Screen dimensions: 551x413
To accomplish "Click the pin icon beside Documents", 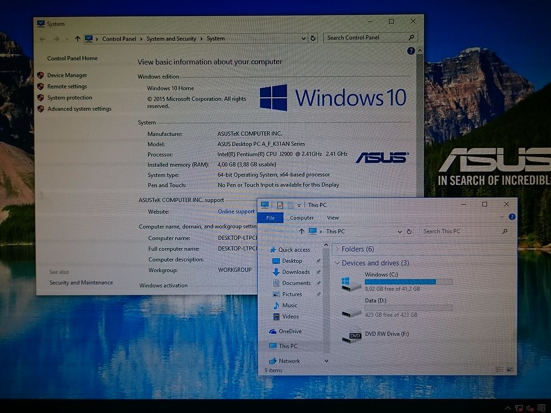I will point(319,283).
